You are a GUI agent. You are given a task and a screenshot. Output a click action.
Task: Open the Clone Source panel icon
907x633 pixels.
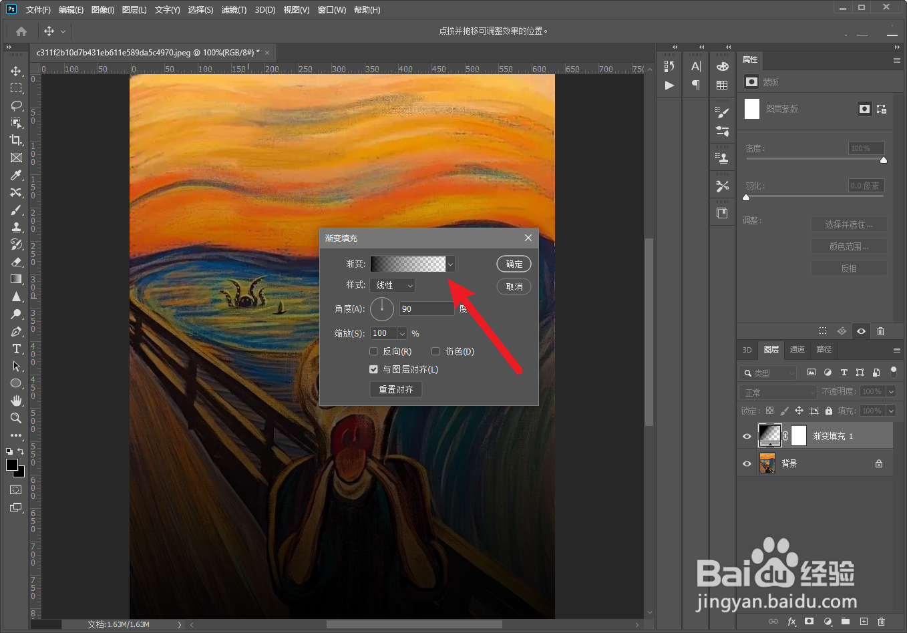point(722,158)
